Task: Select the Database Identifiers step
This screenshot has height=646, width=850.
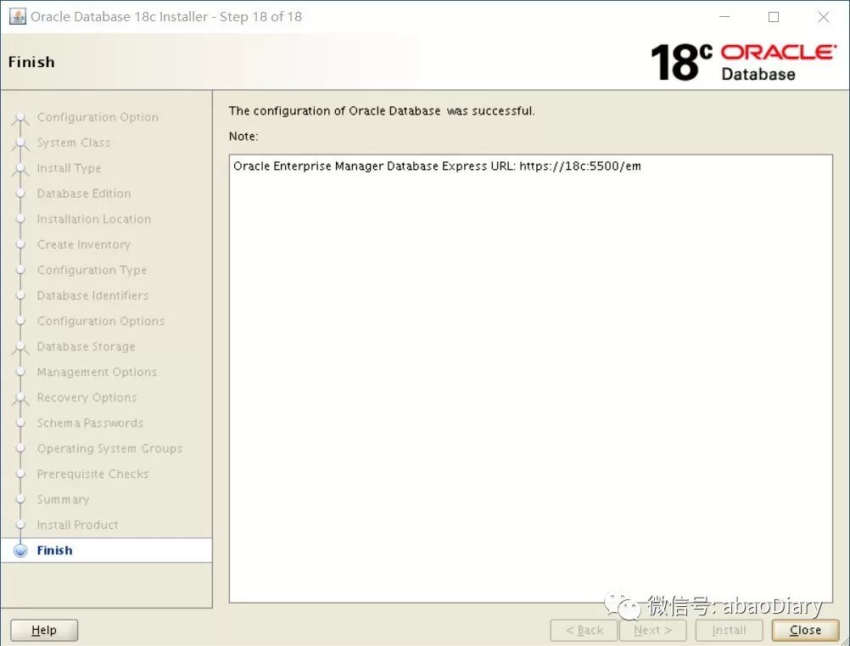Action: 92,295
